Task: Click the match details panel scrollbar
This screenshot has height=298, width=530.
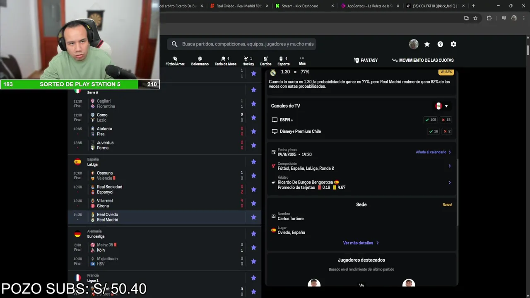Action: (458, 192)
